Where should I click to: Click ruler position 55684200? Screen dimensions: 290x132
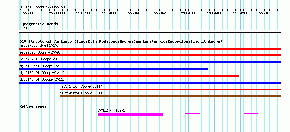162,13
